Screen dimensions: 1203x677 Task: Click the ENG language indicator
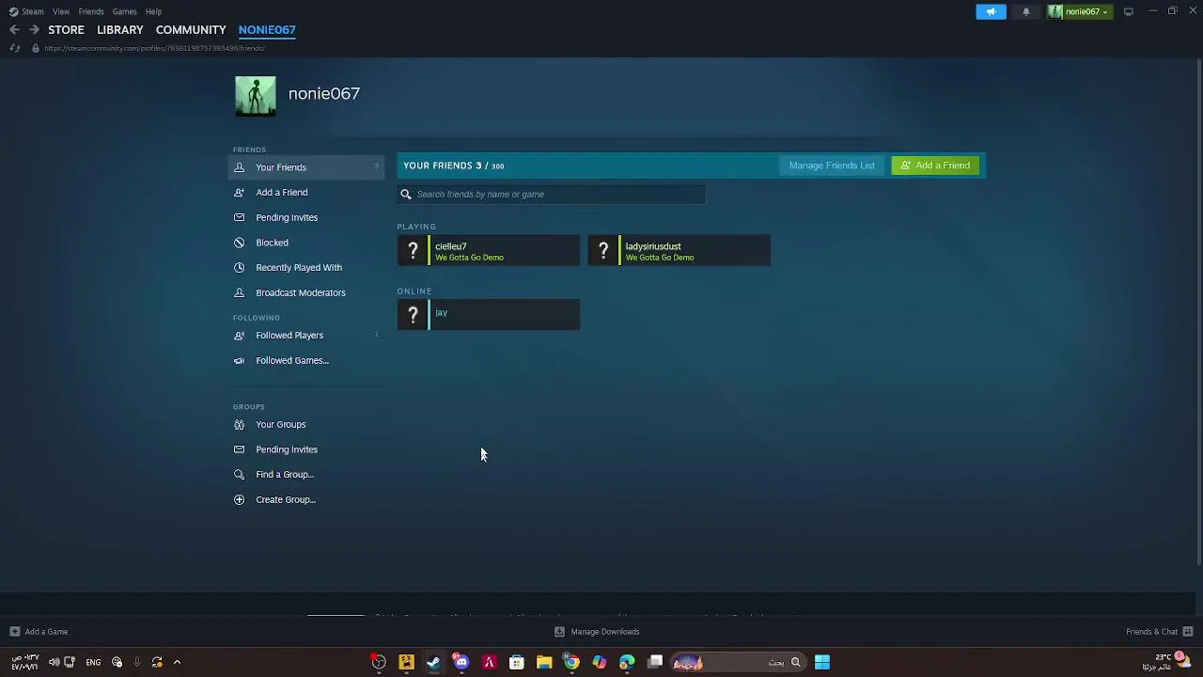click(x=93, y=663)
